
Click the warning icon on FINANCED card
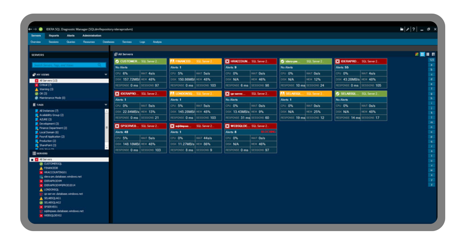point(172,62)
